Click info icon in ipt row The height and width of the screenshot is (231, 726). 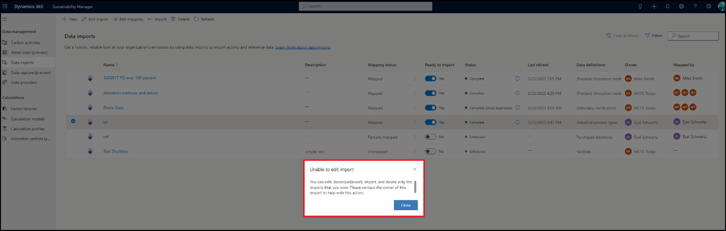[517, 122]
